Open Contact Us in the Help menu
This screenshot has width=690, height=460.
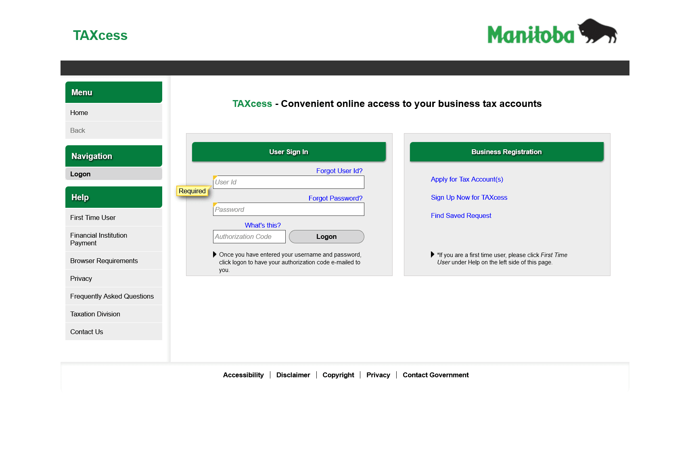click(x=114, y=332)
